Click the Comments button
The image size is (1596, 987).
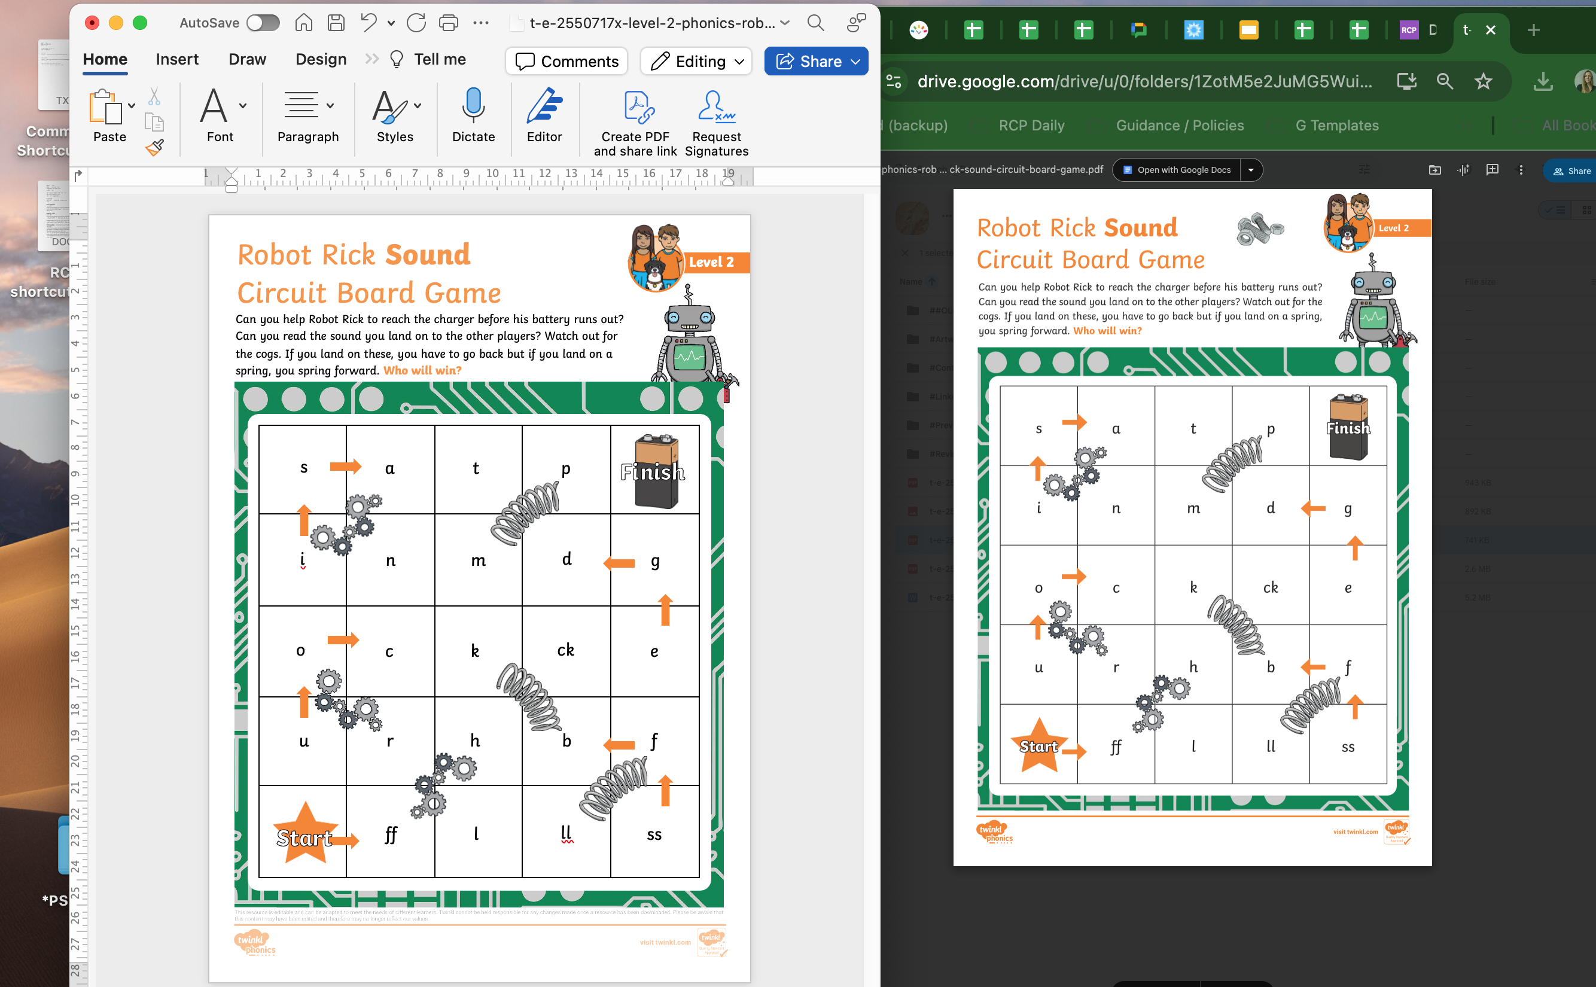[566, 62]
